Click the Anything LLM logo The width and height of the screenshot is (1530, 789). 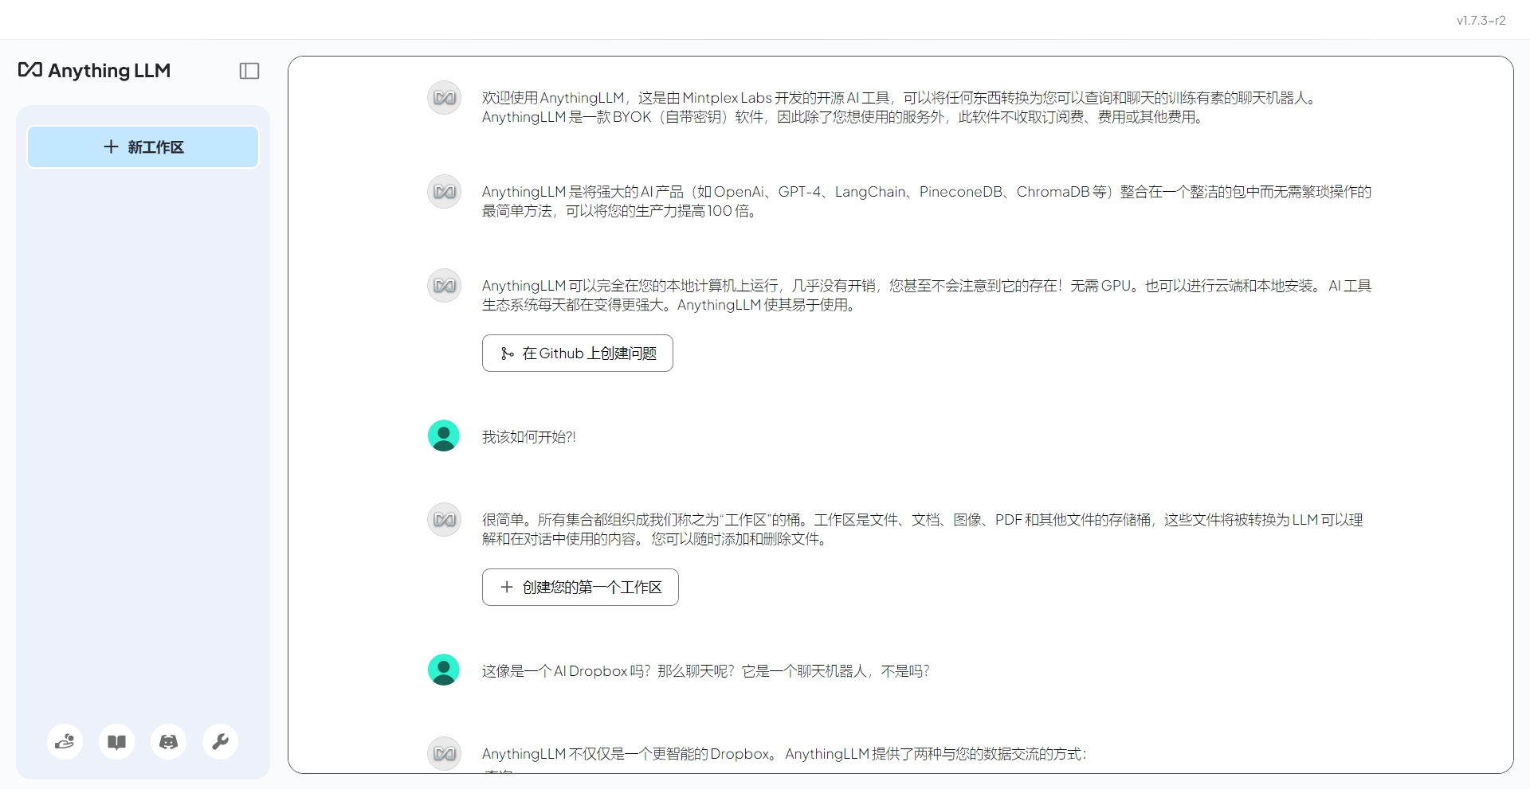[94, 70]
